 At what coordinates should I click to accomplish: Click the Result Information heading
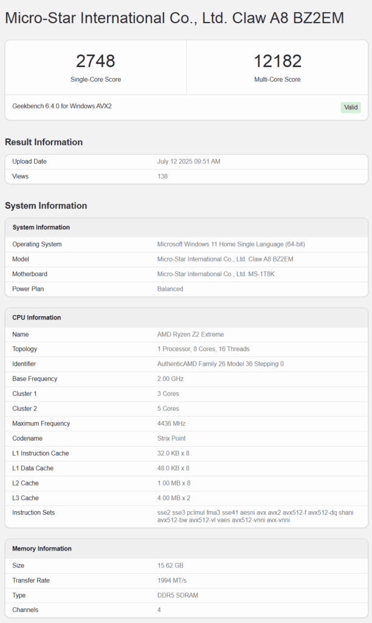pyautogui.click(x=44, y=142)
